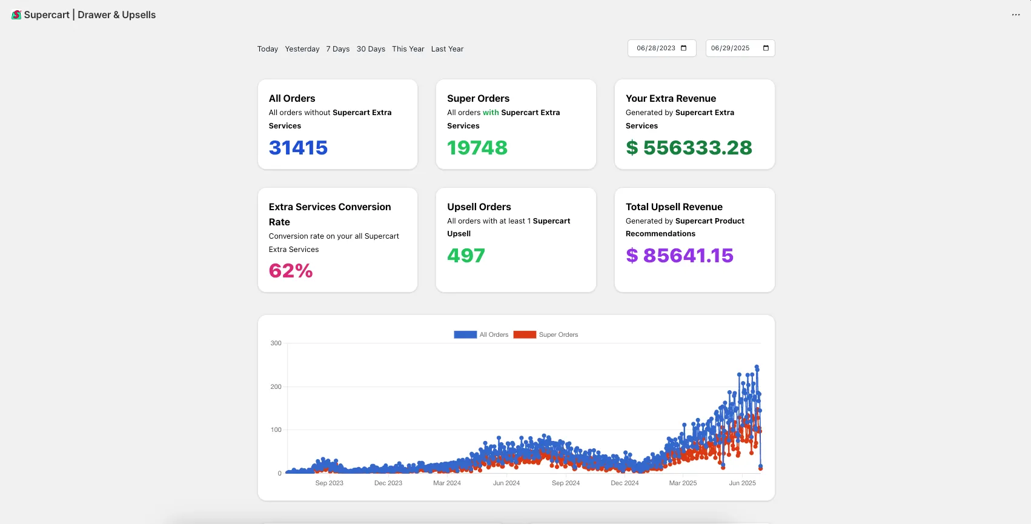
Task: Click the Super Orders legend label
Action: click(x=559, y=334)
